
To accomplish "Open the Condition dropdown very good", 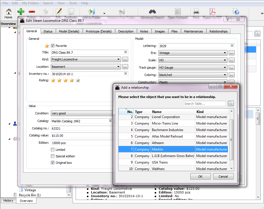I will (82, 113).
